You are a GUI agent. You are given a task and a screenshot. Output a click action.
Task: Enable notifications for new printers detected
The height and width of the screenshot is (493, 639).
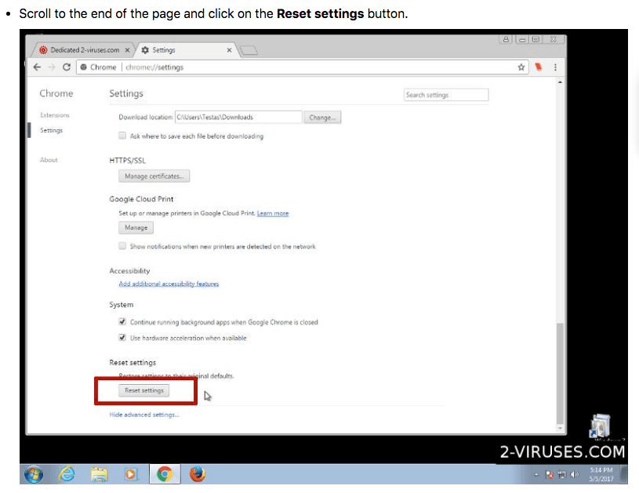(122, 245)
